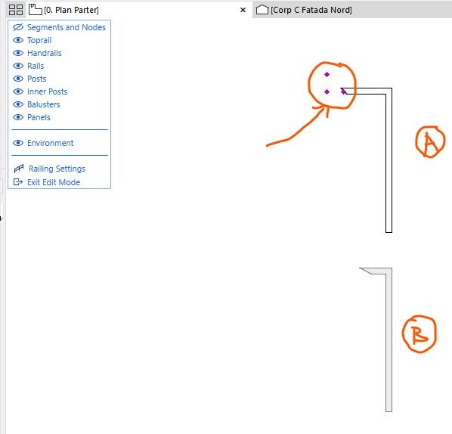
Task: Select the 0. Plan Parter tab
Action: pyautogui.click(x=71, y=10)
